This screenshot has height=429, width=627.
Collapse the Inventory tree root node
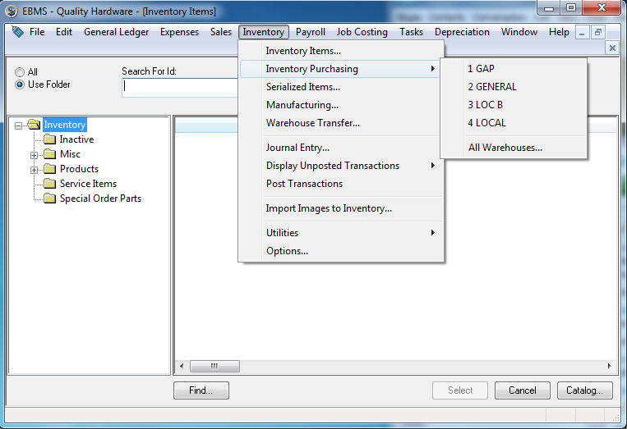point(19,126)
